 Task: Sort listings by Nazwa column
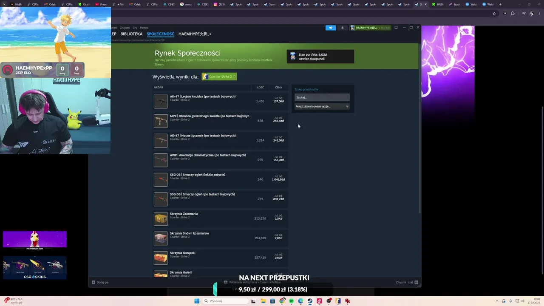pos(159,88)
